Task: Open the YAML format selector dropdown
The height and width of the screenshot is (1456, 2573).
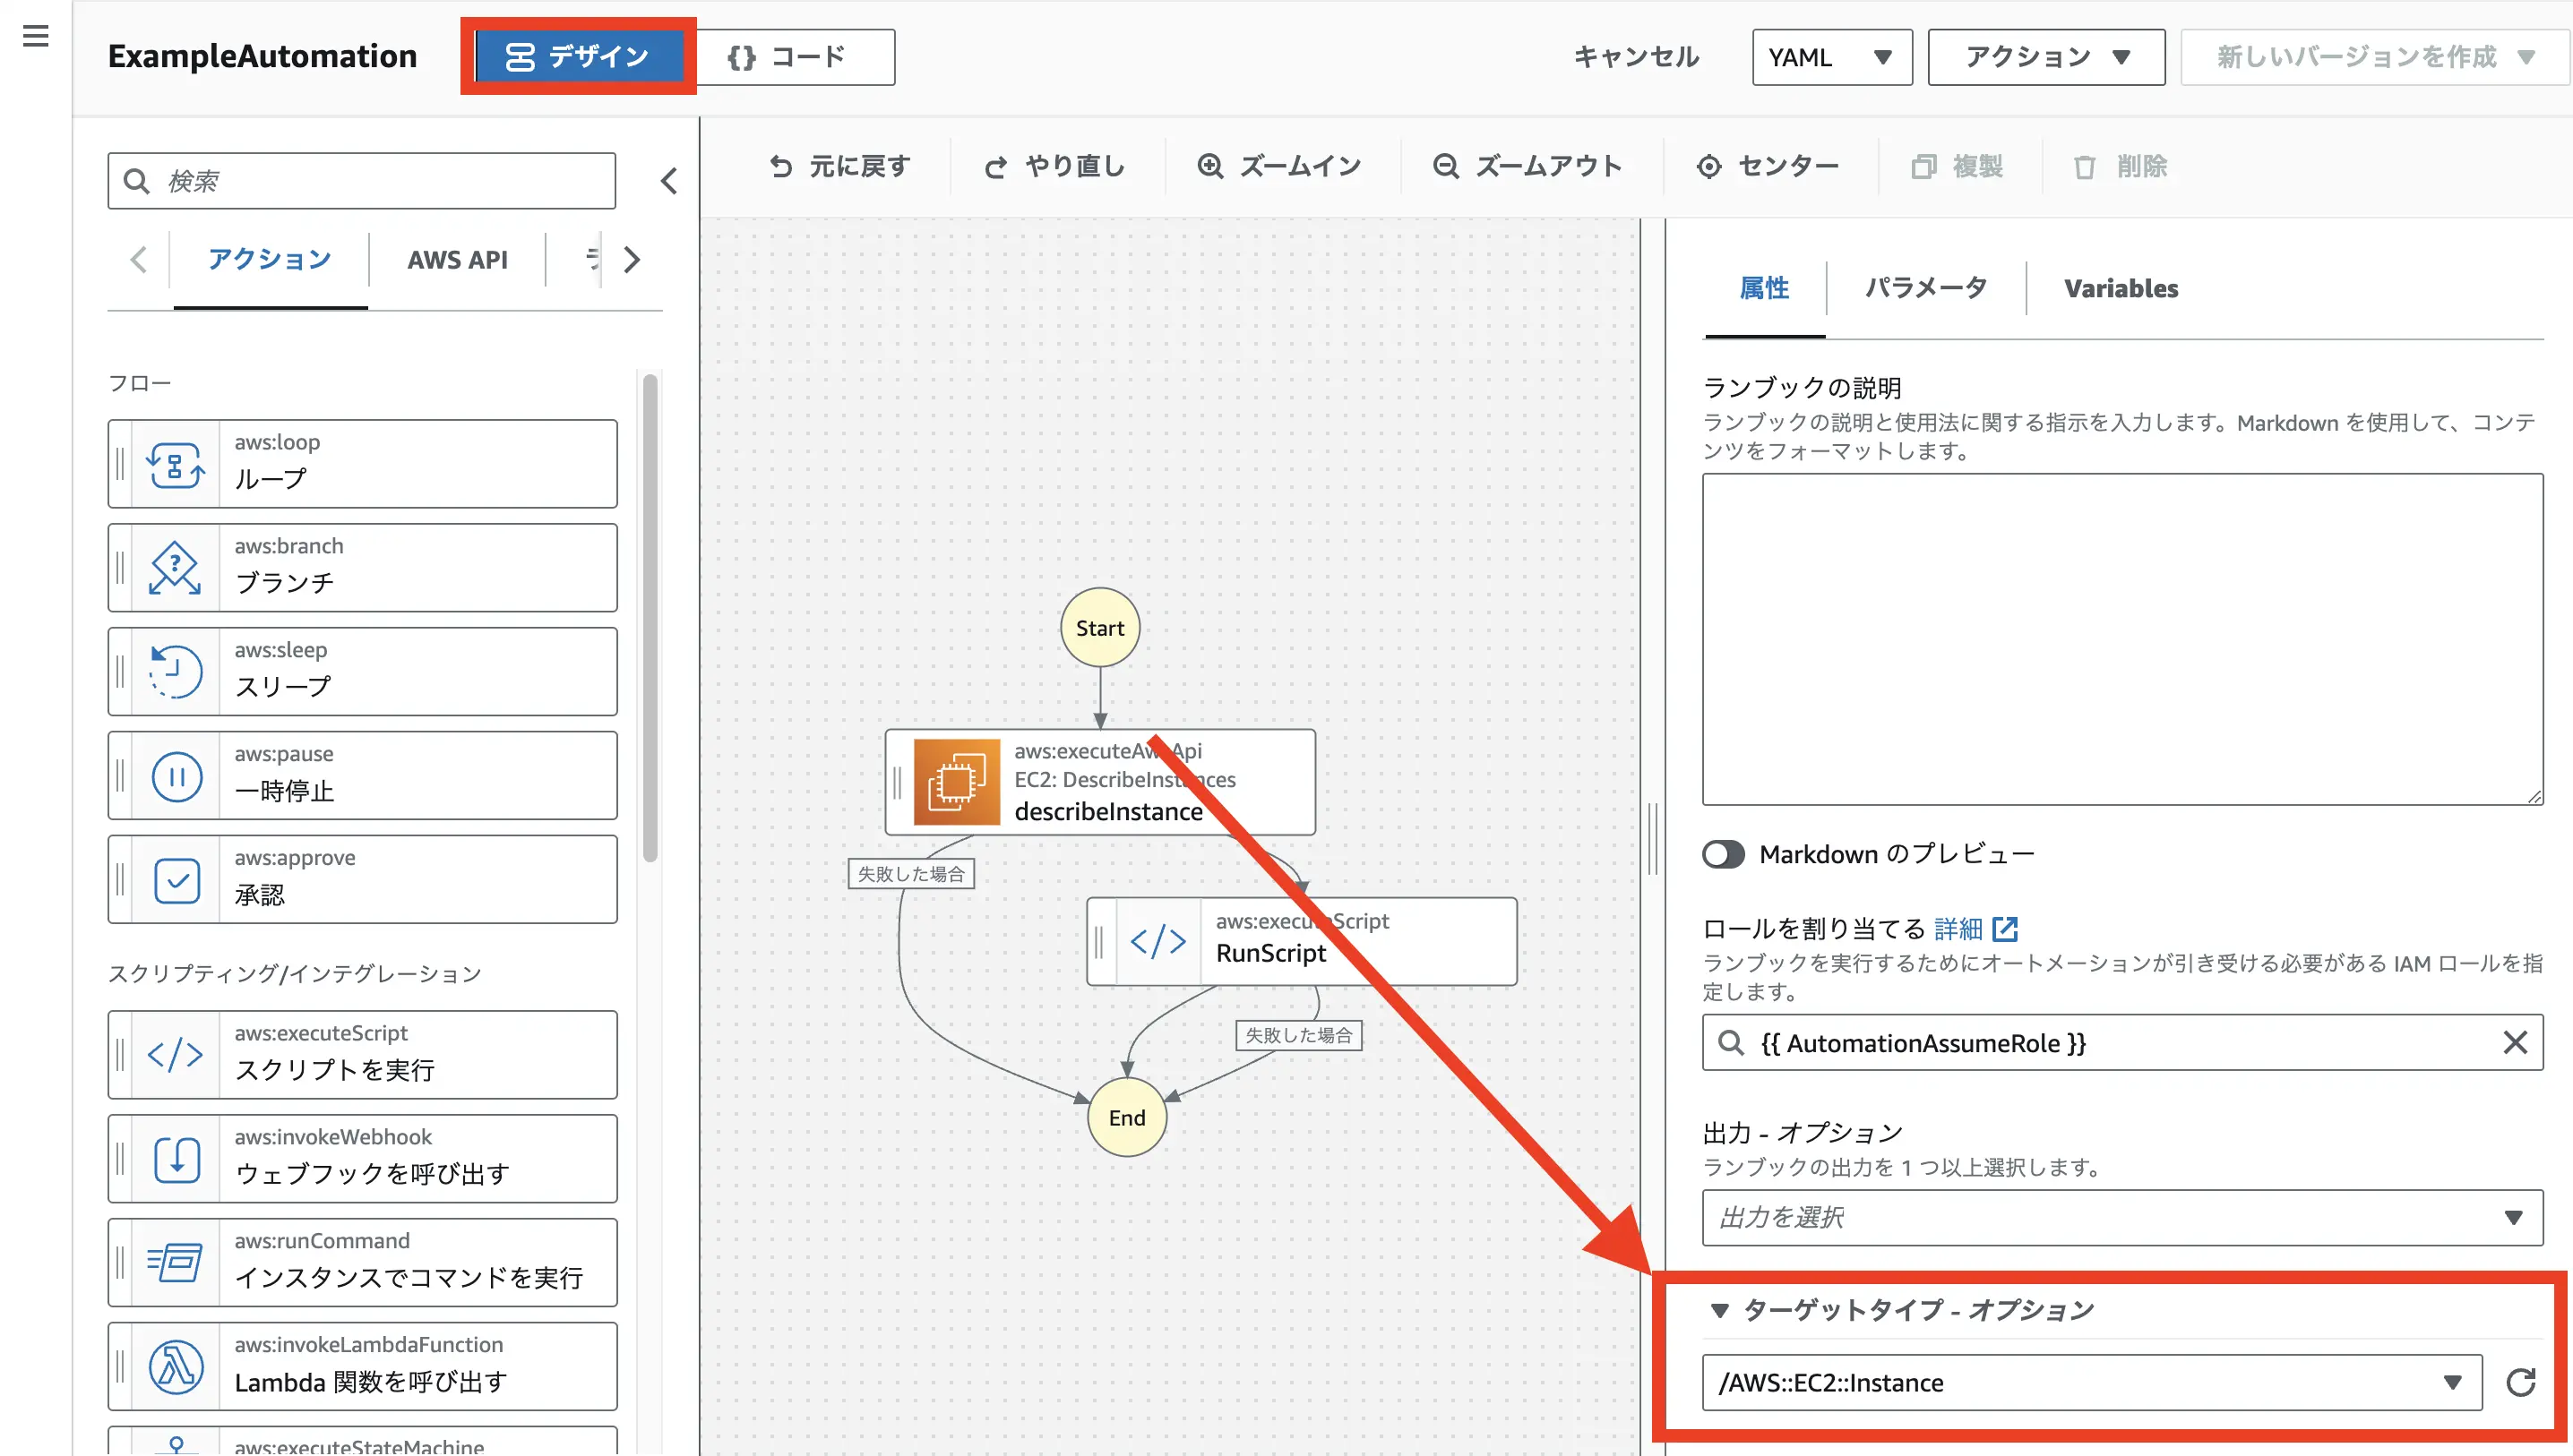Action: click(1828, 56)
